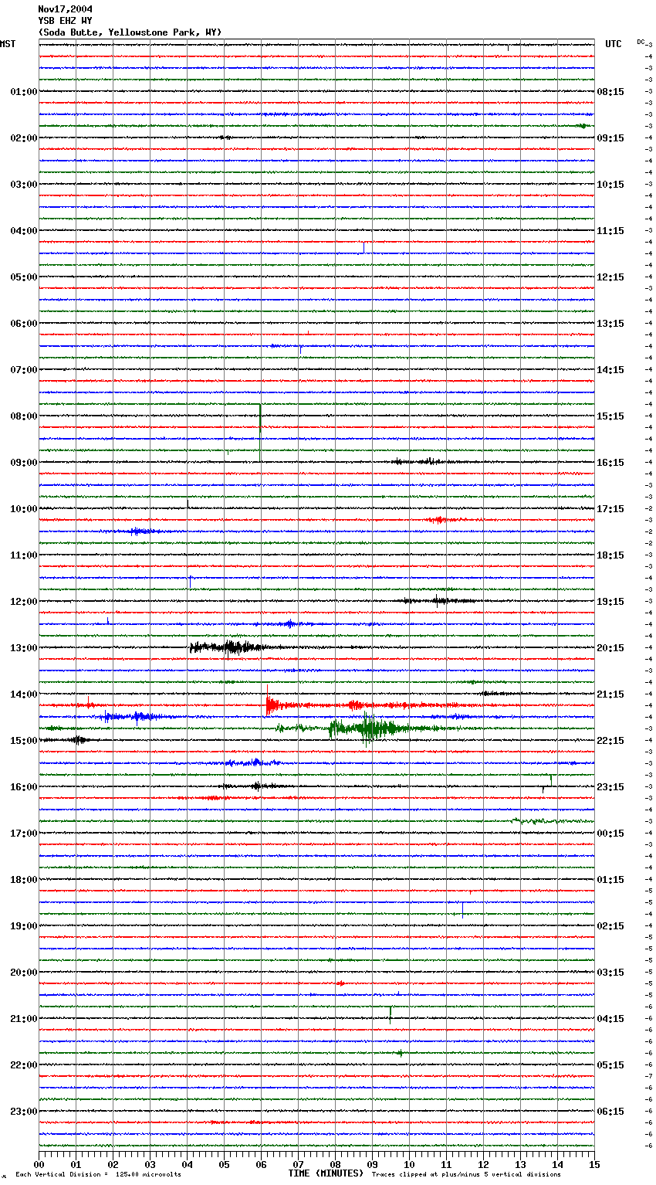Click the 11:00 MST time label
Viewport: 656px width, 1185px height.
[23, 555]
